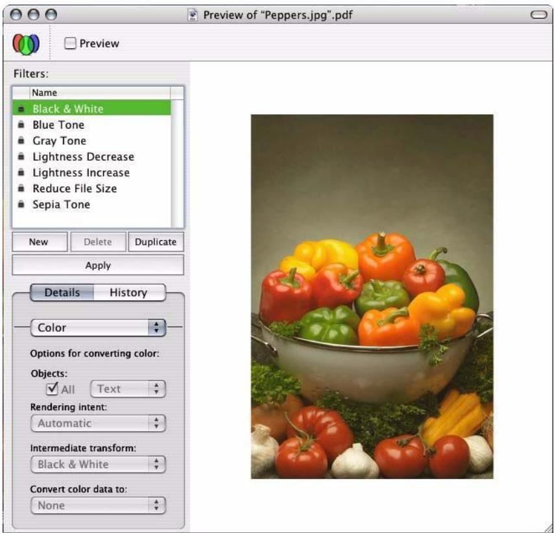Viewport: 554px width, 533px height.
Task: Expand the Intermediate transform dropdown
Action: pyautogui.click(x=99, y=464)
